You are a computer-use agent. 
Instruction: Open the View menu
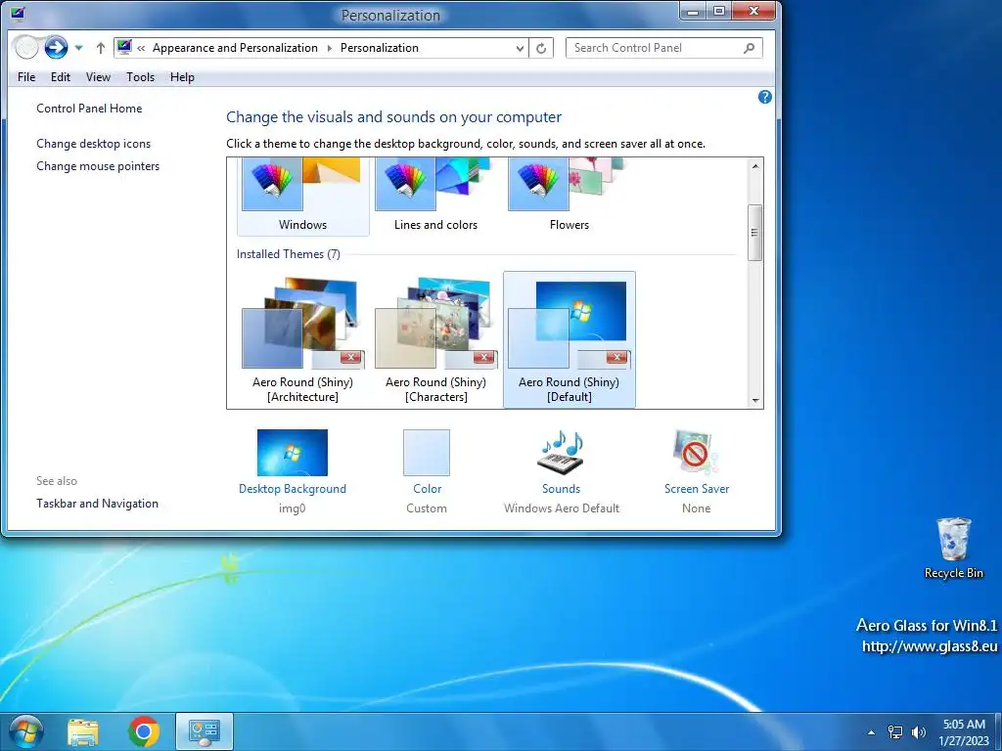[98, 77]
